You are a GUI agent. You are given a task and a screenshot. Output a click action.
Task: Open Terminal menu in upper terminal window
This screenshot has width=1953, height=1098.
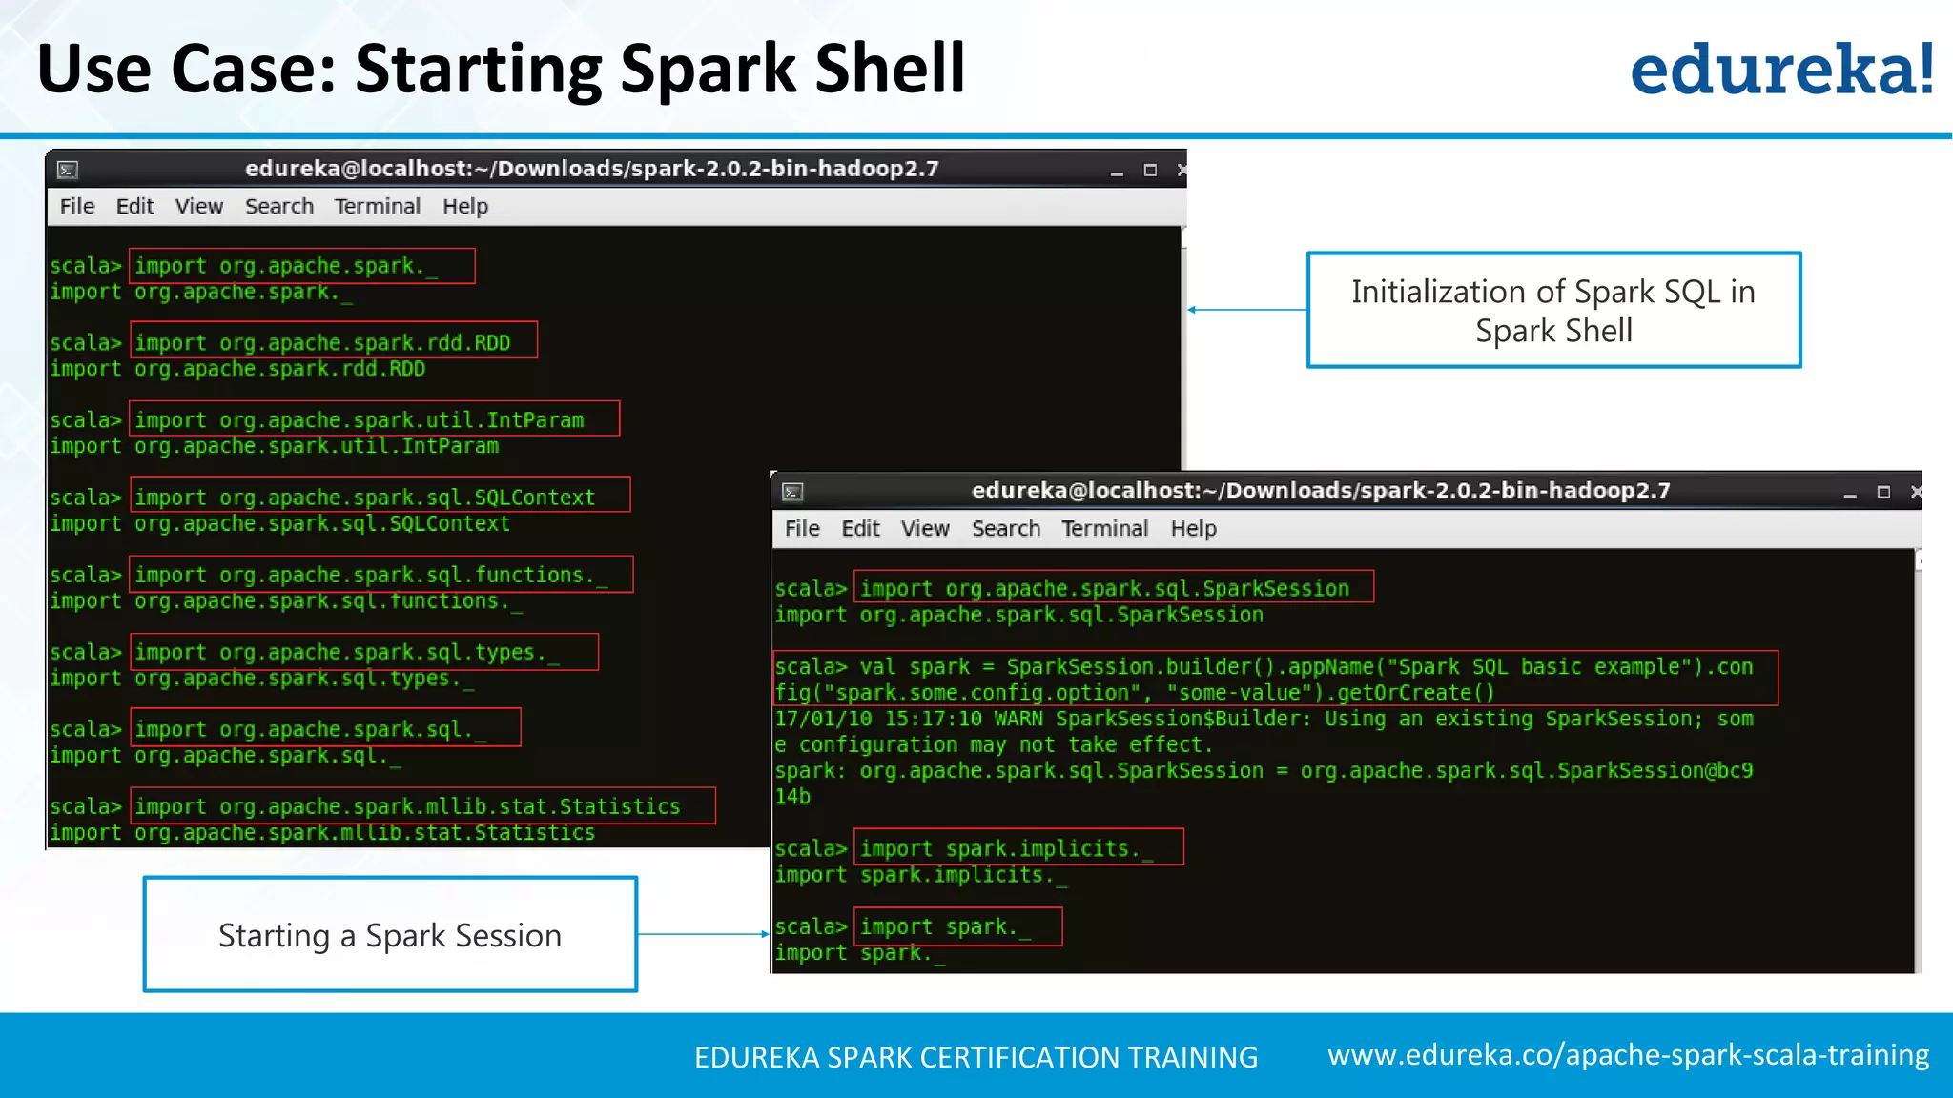pos(378,207)
